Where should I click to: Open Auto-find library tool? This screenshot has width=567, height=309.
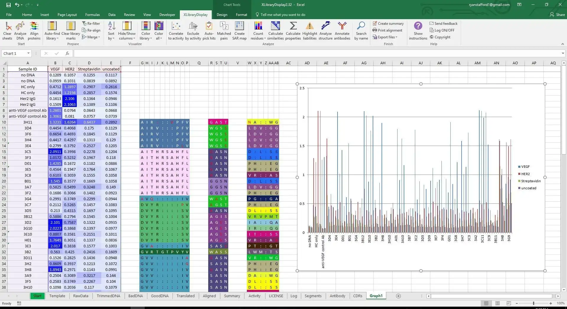[52, 31]
